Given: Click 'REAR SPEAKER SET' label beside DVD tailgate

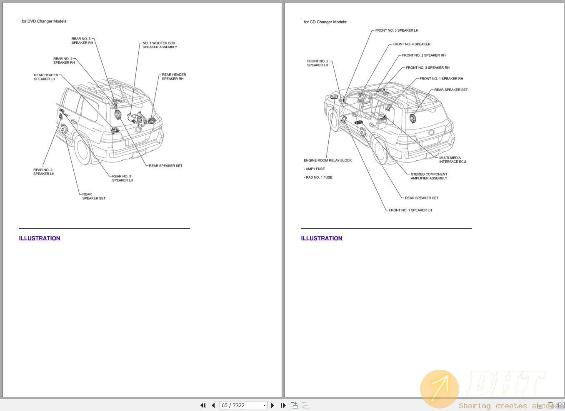Looking at the screenshot, I should [x=165, y=166].
